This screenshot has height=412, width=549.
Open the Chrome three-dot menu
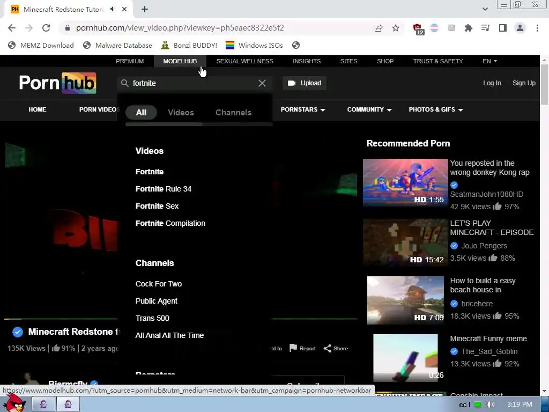point(537,28)
